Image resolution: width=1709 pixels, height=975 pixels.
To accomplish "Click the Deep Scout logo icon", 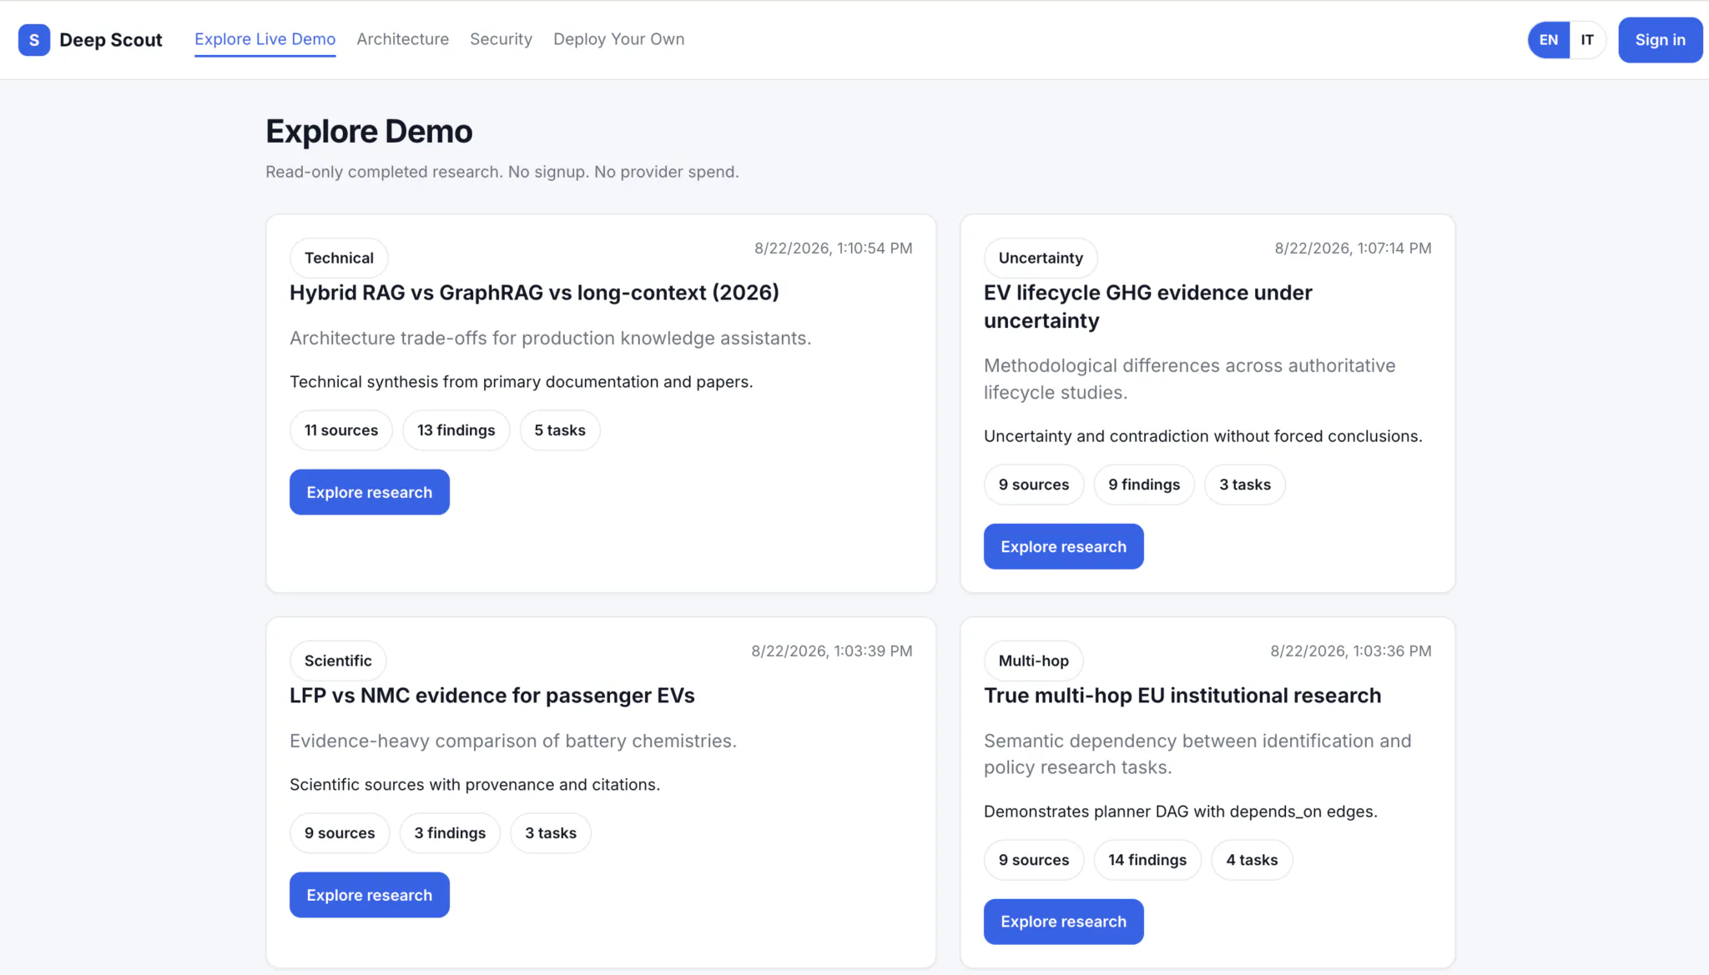I will (x=34, y=40).
